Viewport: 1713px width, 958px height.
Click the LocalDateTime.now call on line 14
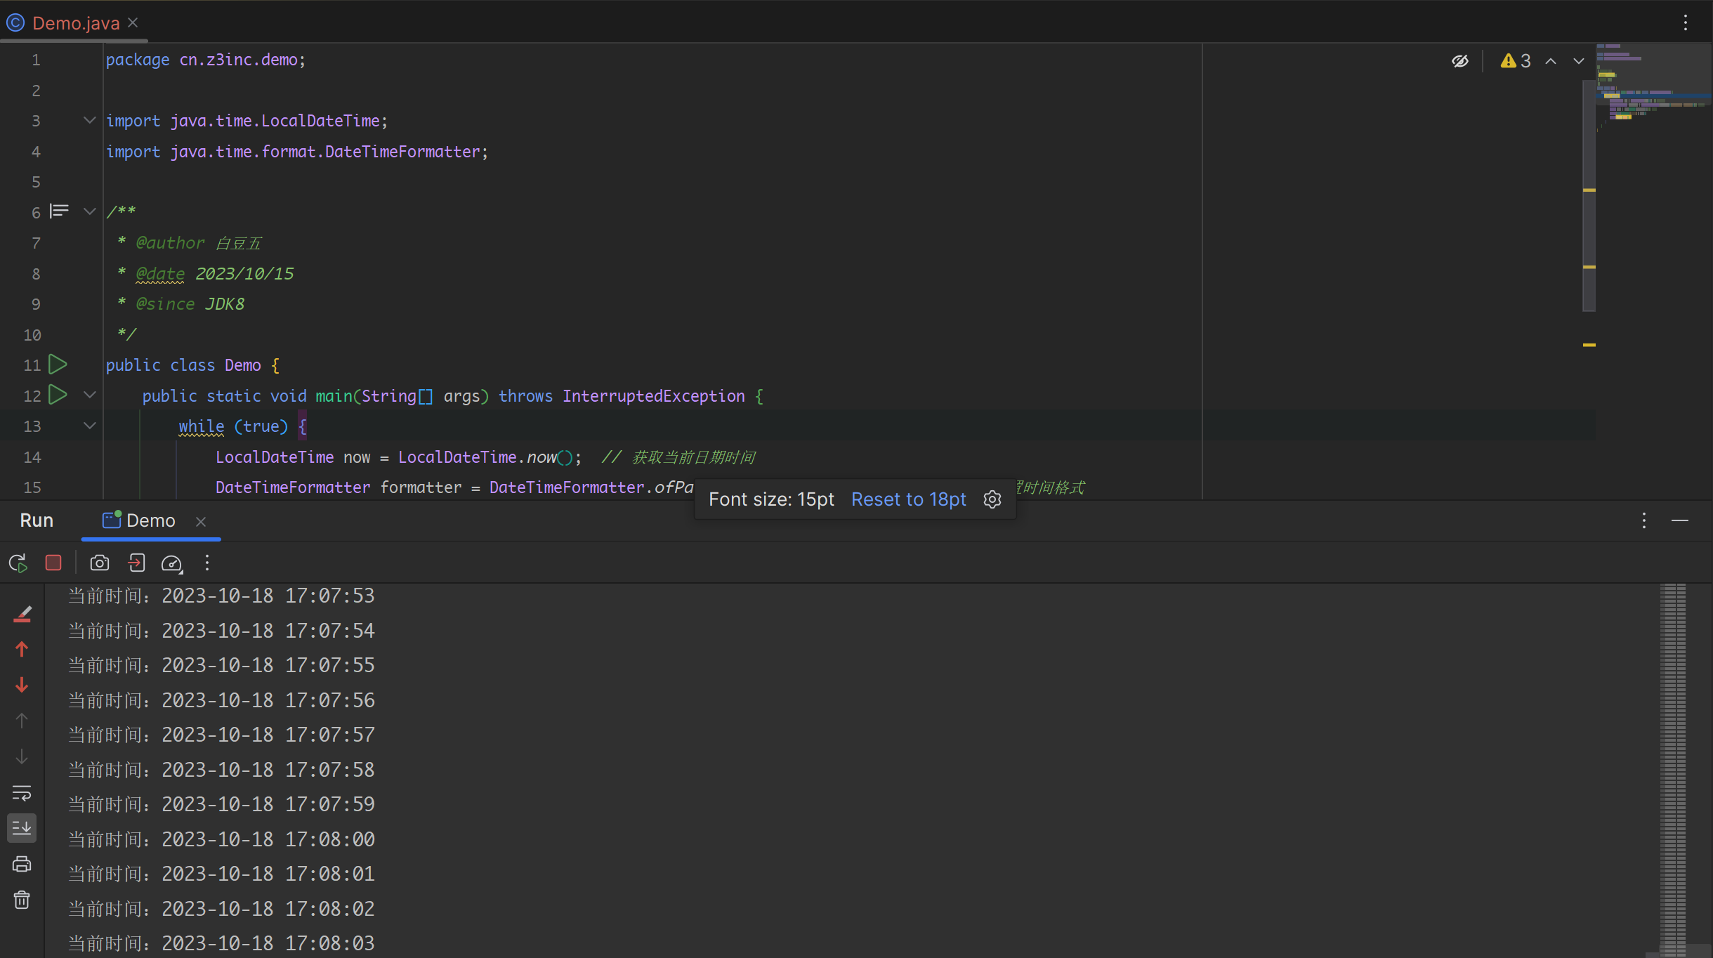click(x=485, y=457)
